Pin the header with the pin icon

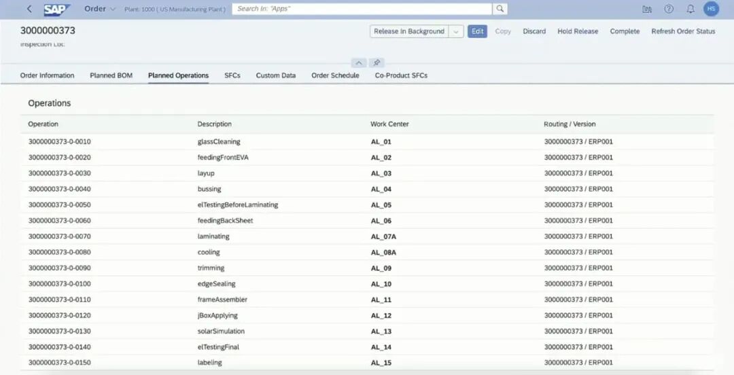377,62
